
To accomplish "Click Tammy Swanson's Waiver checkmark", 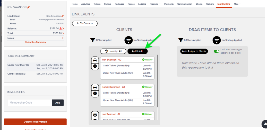I will [x=143, y=87].
